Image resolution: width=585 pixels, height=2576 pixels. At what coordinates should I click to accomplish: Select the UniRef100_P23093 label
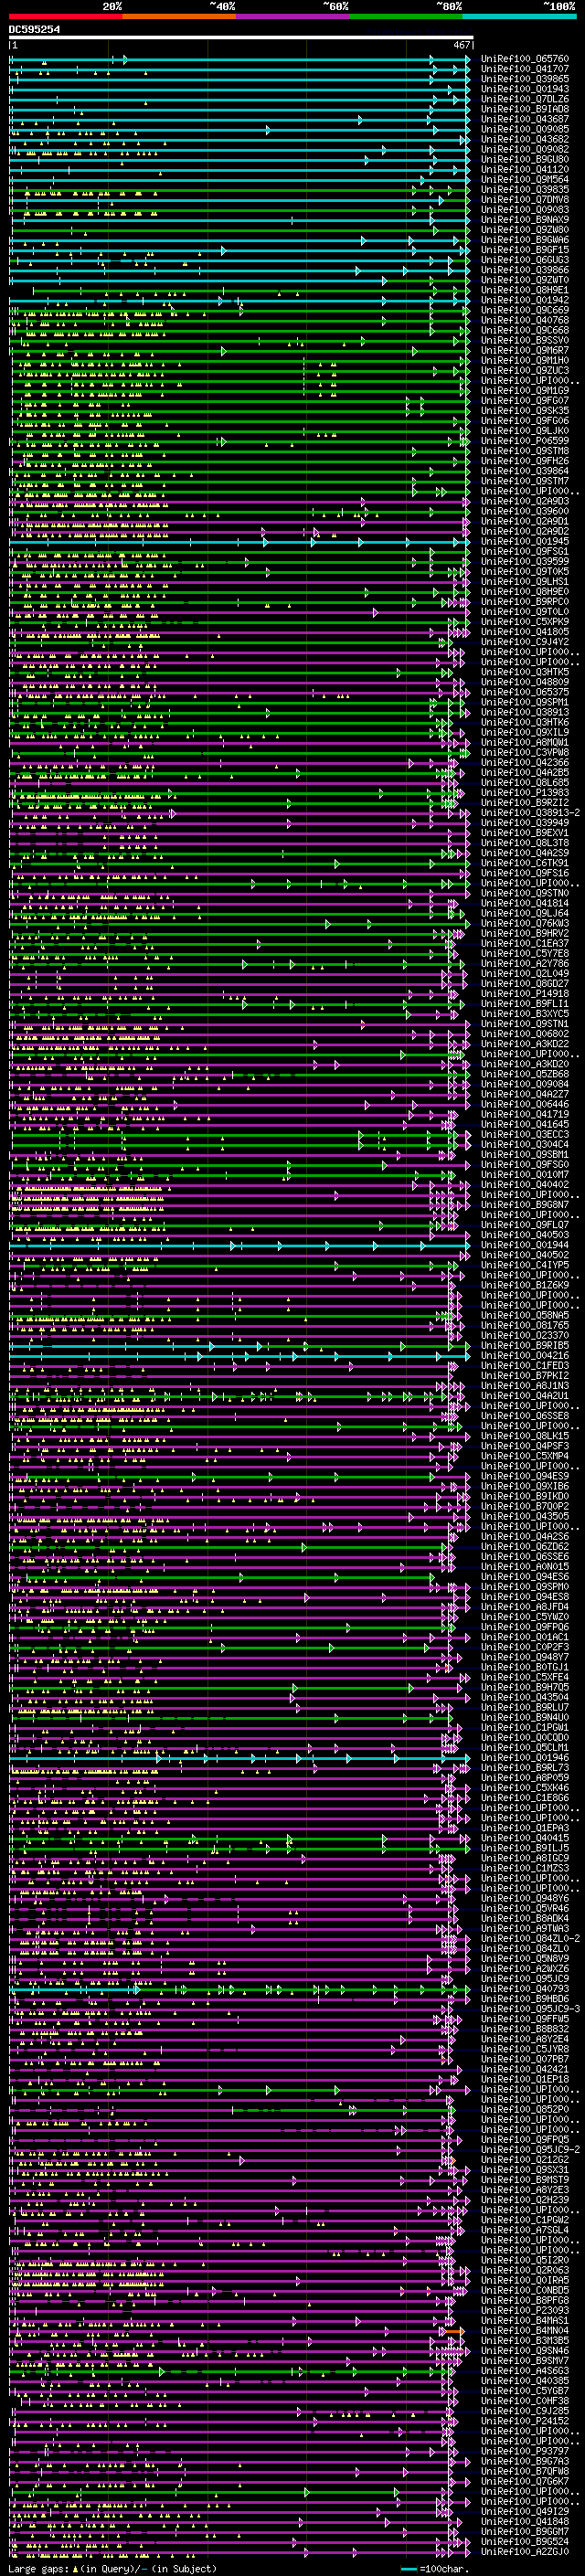pos(525,2311)
